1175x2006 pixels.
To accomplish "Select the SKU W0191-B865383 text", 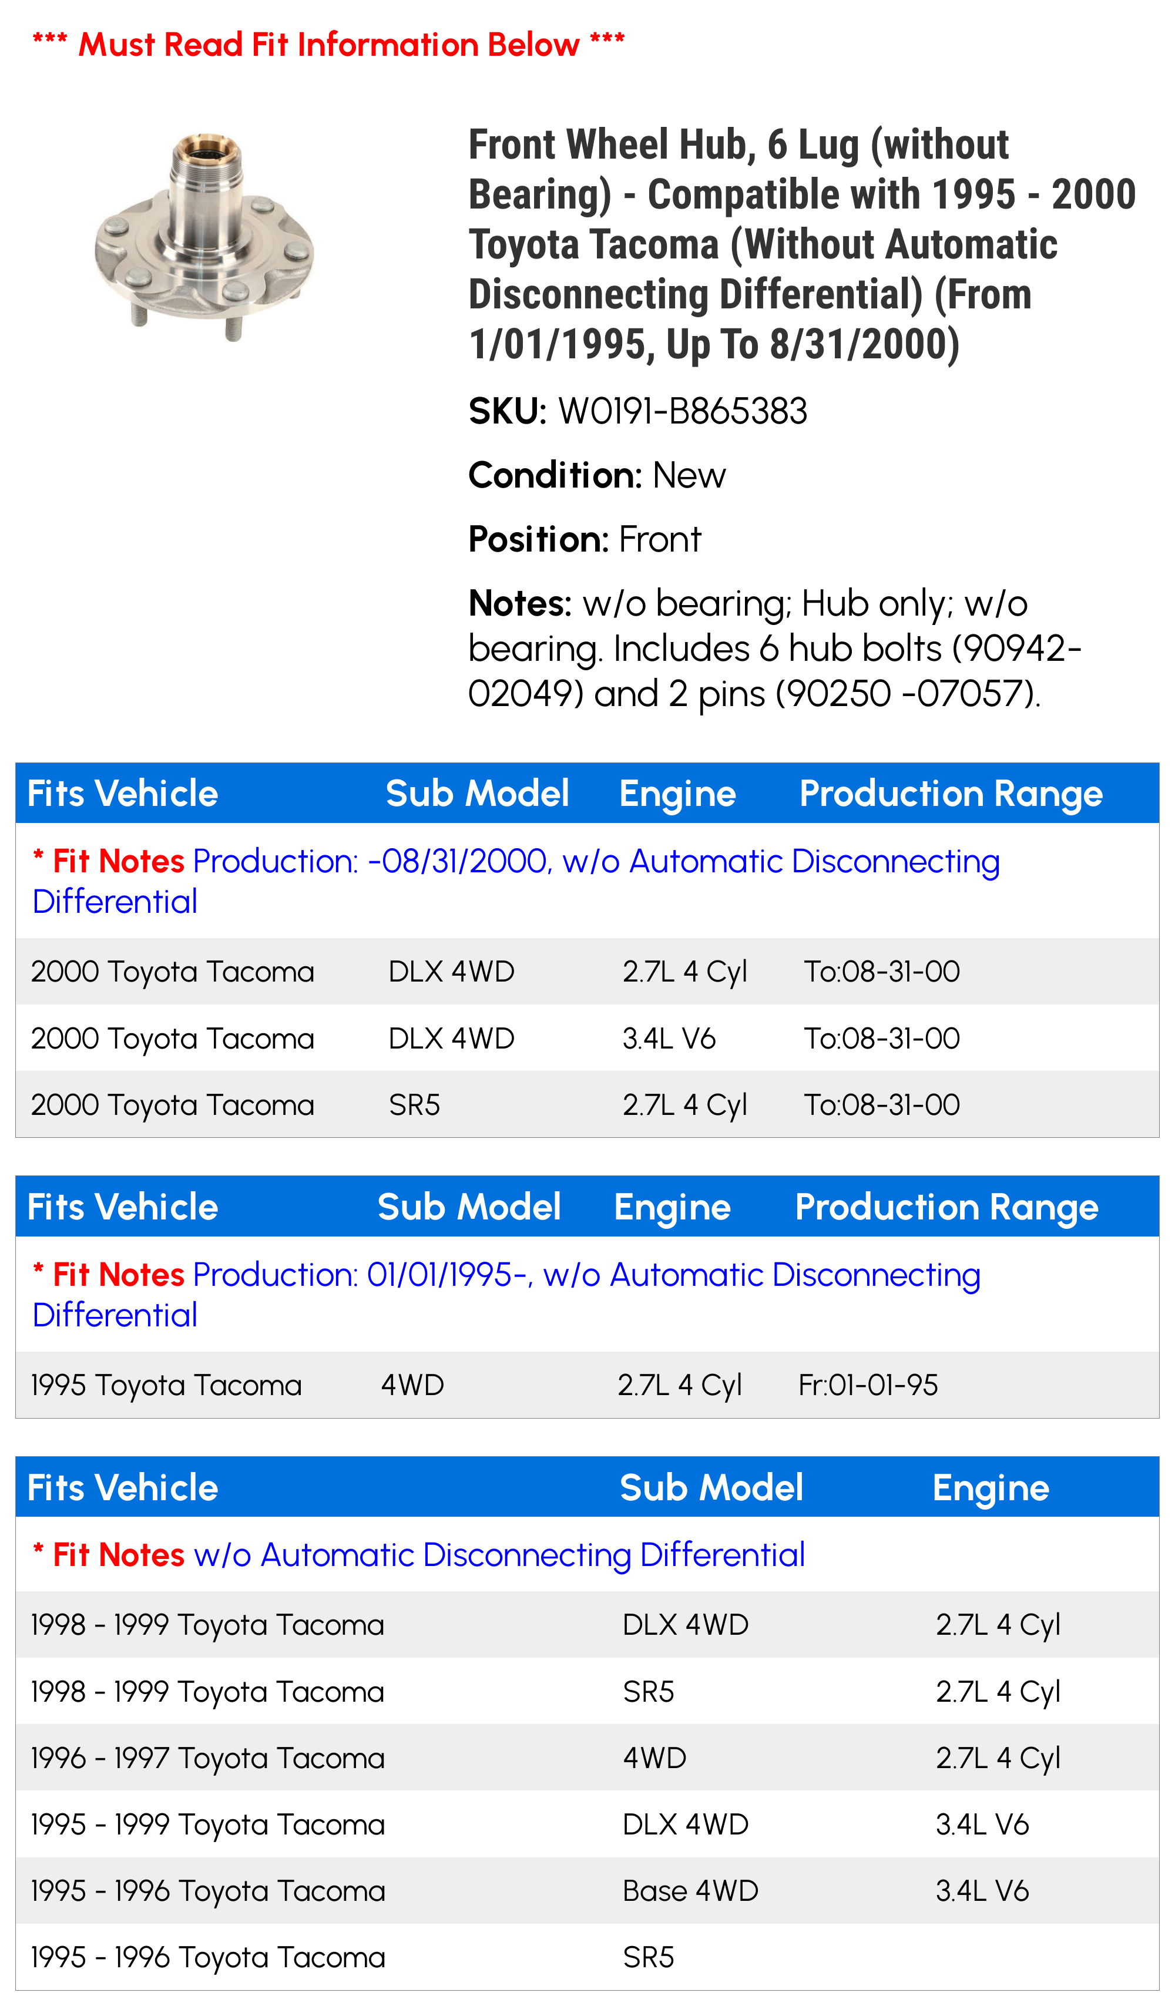I will pos(637,412).
